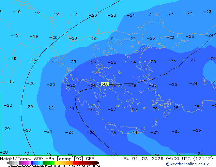Pick the dark purple swatch near legend -42
The image size is (216, 167).
[20, 163]
